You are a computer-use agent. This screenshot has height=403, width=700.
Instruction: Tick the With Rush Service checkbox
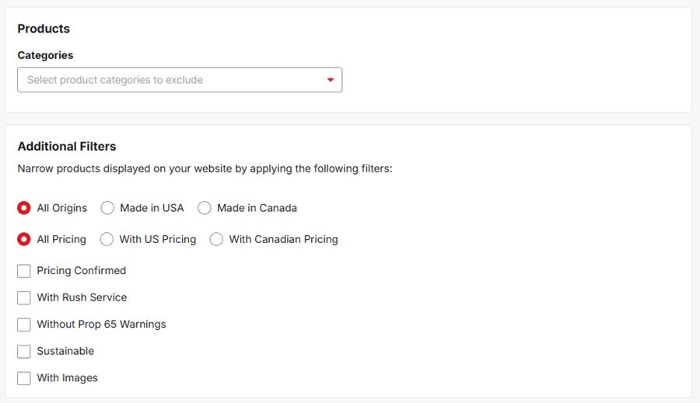coord(24,297)
